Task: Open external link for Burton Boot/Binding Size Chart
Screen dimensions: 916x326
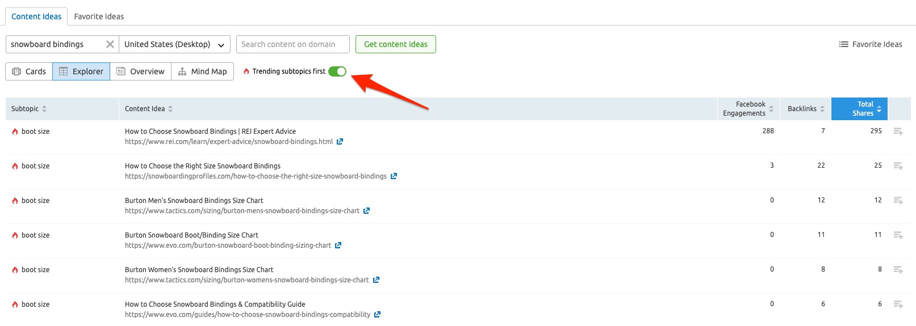Action: 338,245
